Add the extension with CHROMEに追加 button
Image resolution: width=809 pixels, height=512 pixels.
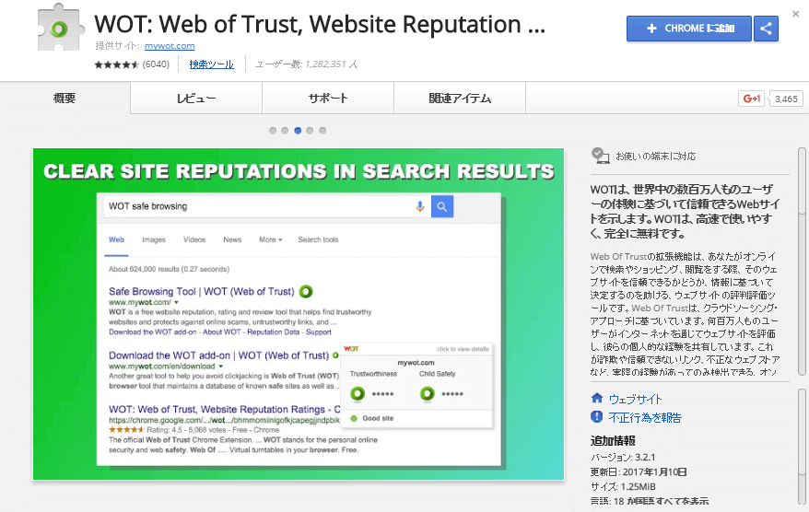click(x=689, y=29)
